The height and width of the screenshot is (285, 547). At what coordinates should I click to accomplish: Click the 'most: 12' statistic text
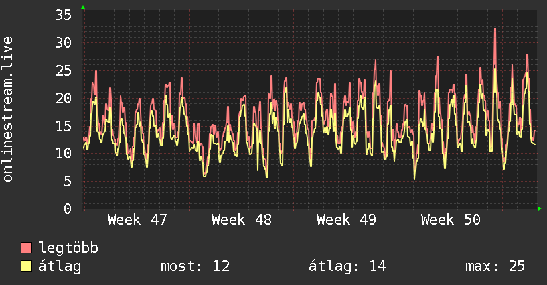point(195,266)
